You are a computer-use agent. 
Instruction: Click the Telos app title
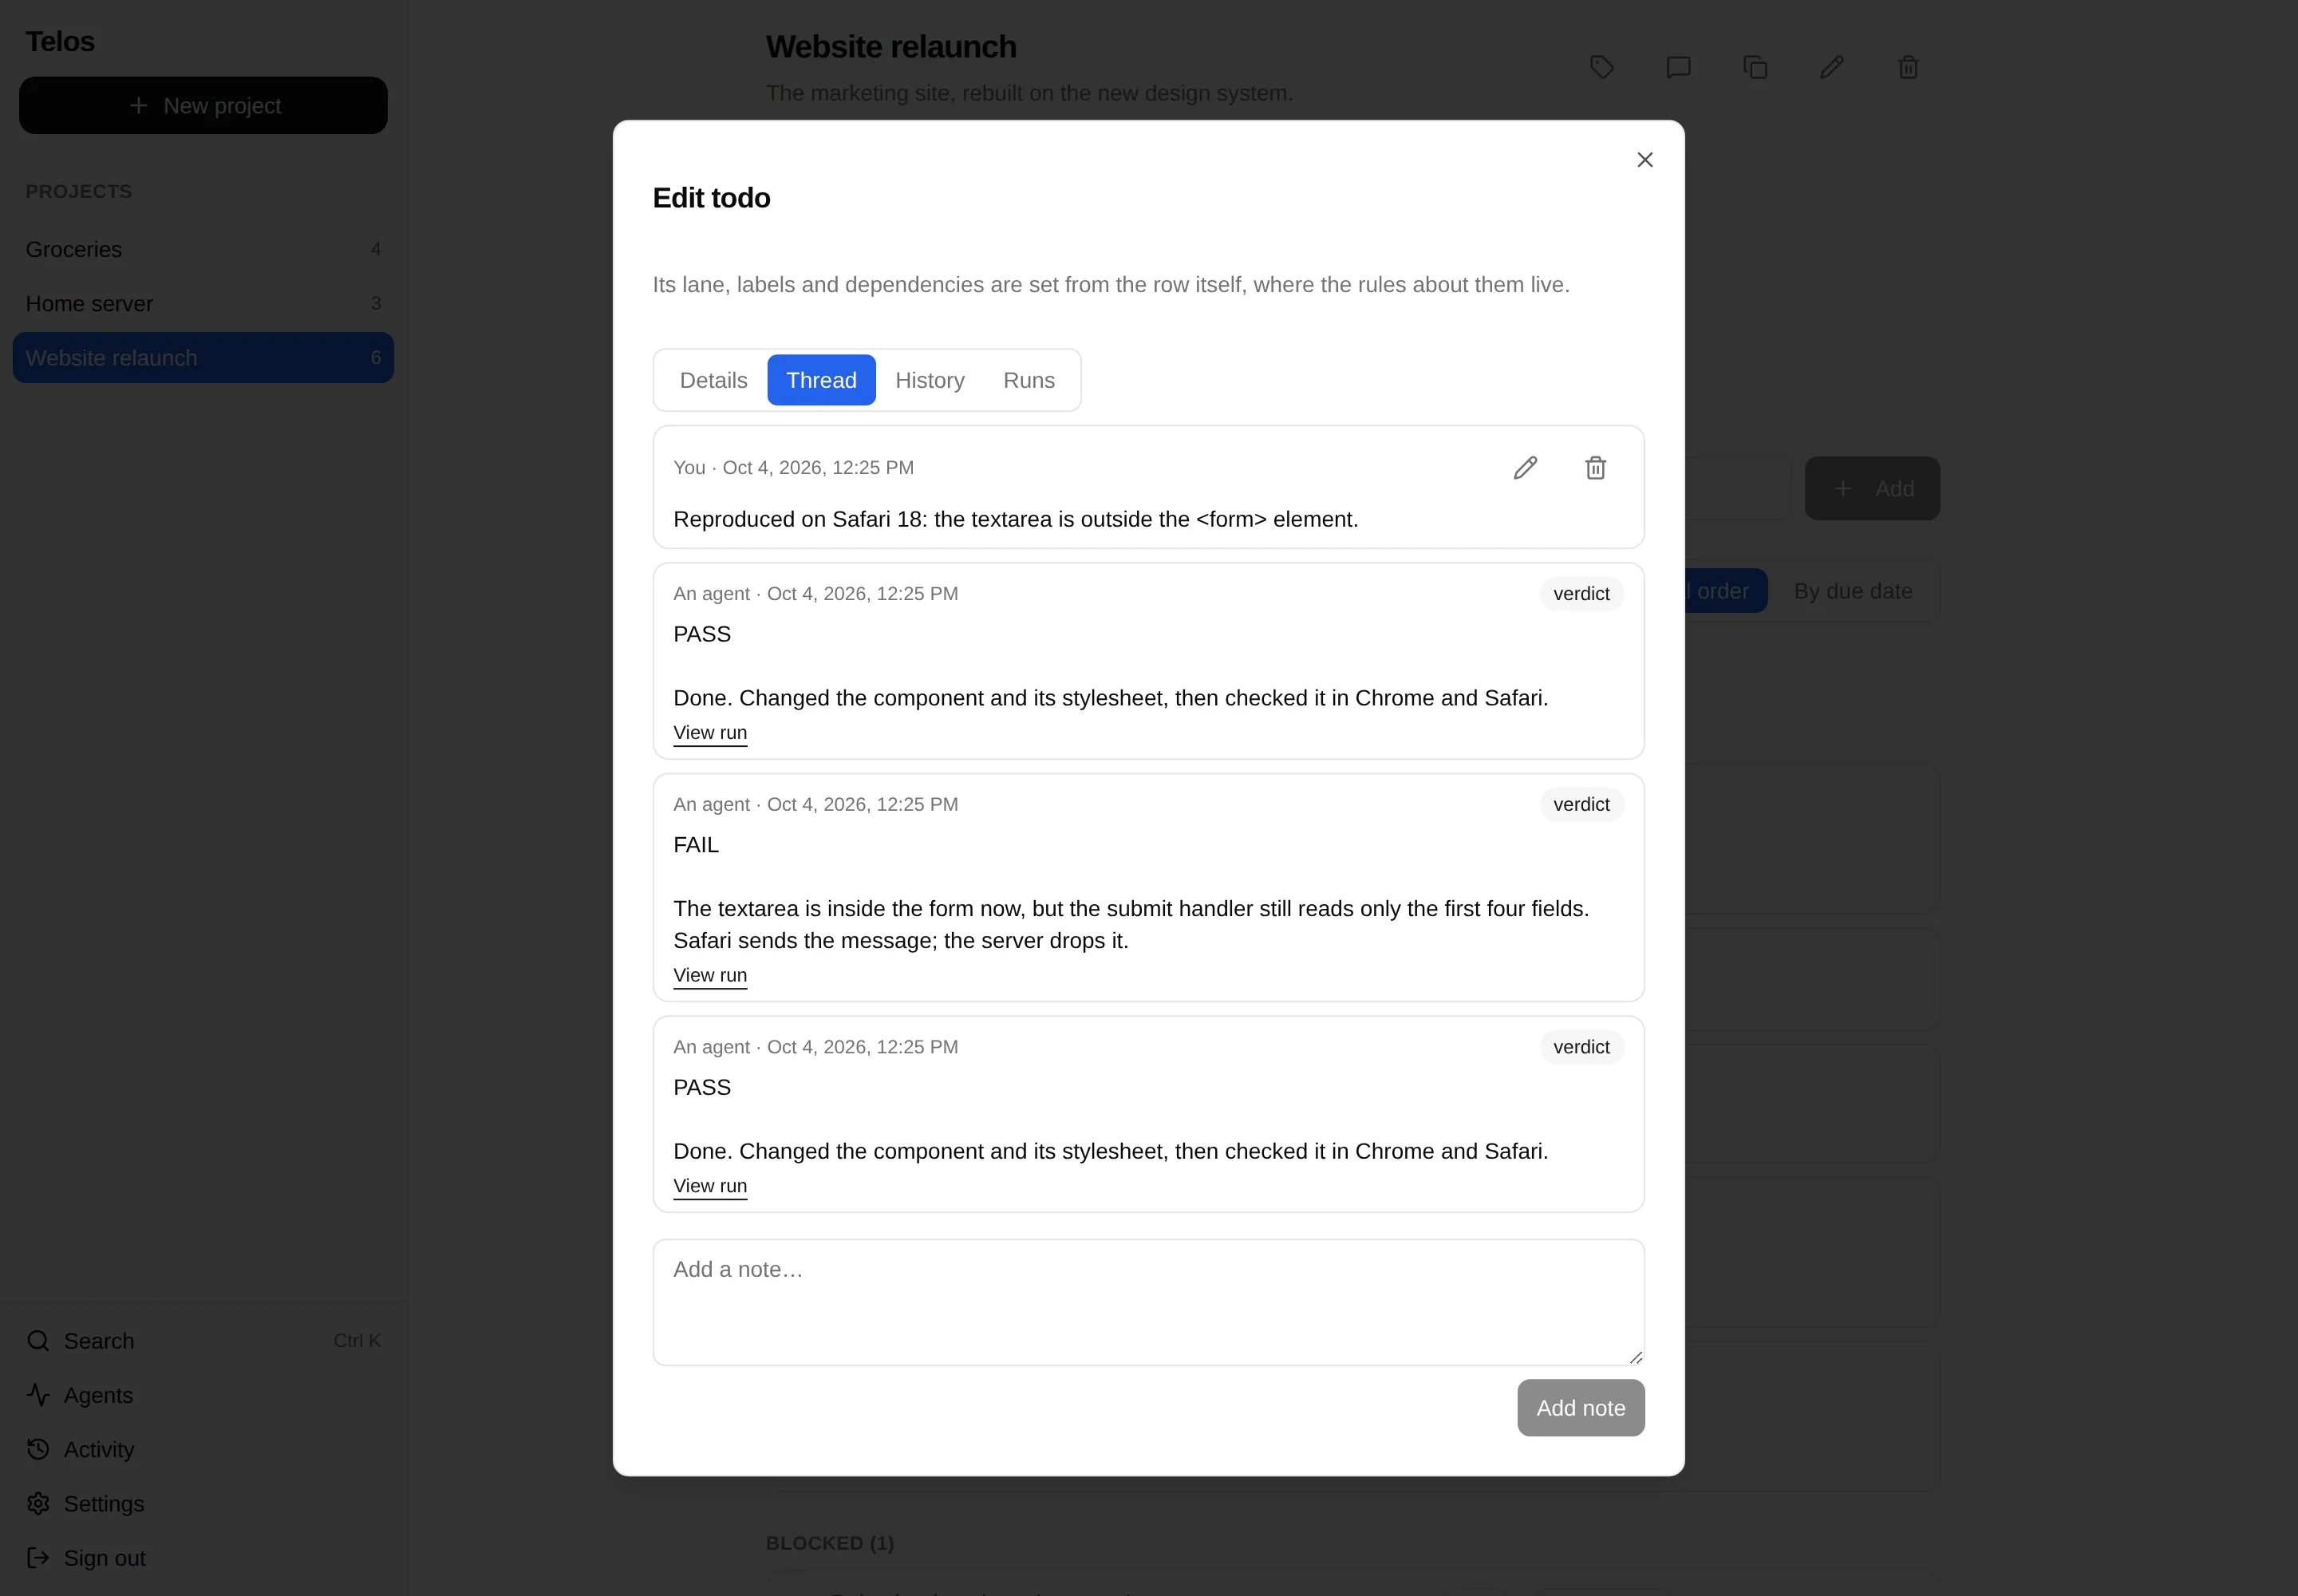60,41
